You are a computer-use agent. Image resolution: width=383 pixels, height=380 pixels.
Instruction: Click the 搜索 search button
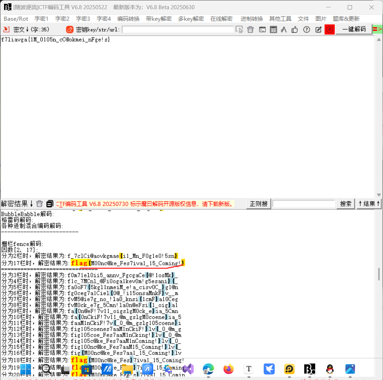click(x=345, y=203)
